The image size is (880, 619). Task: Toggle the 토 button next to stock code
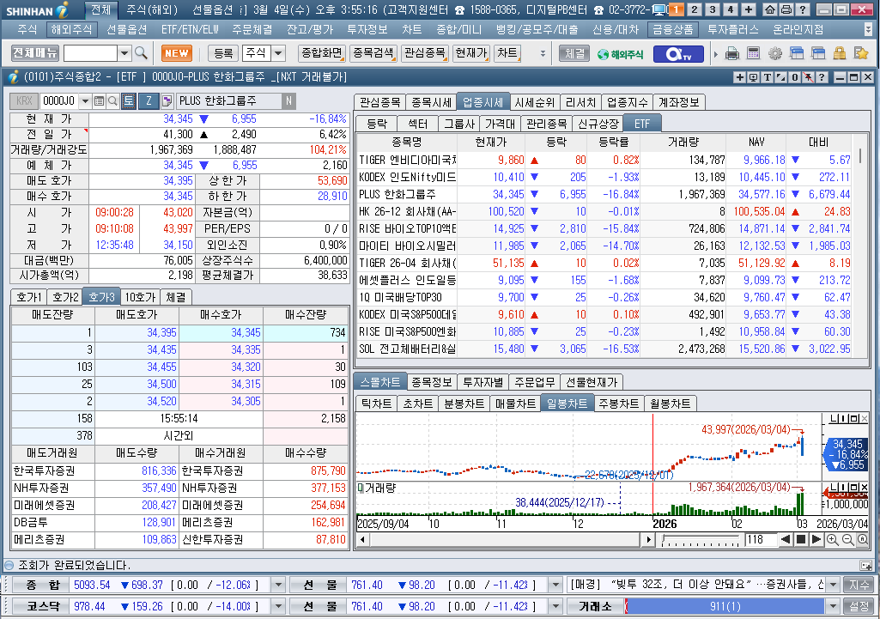tap(129, 101)
